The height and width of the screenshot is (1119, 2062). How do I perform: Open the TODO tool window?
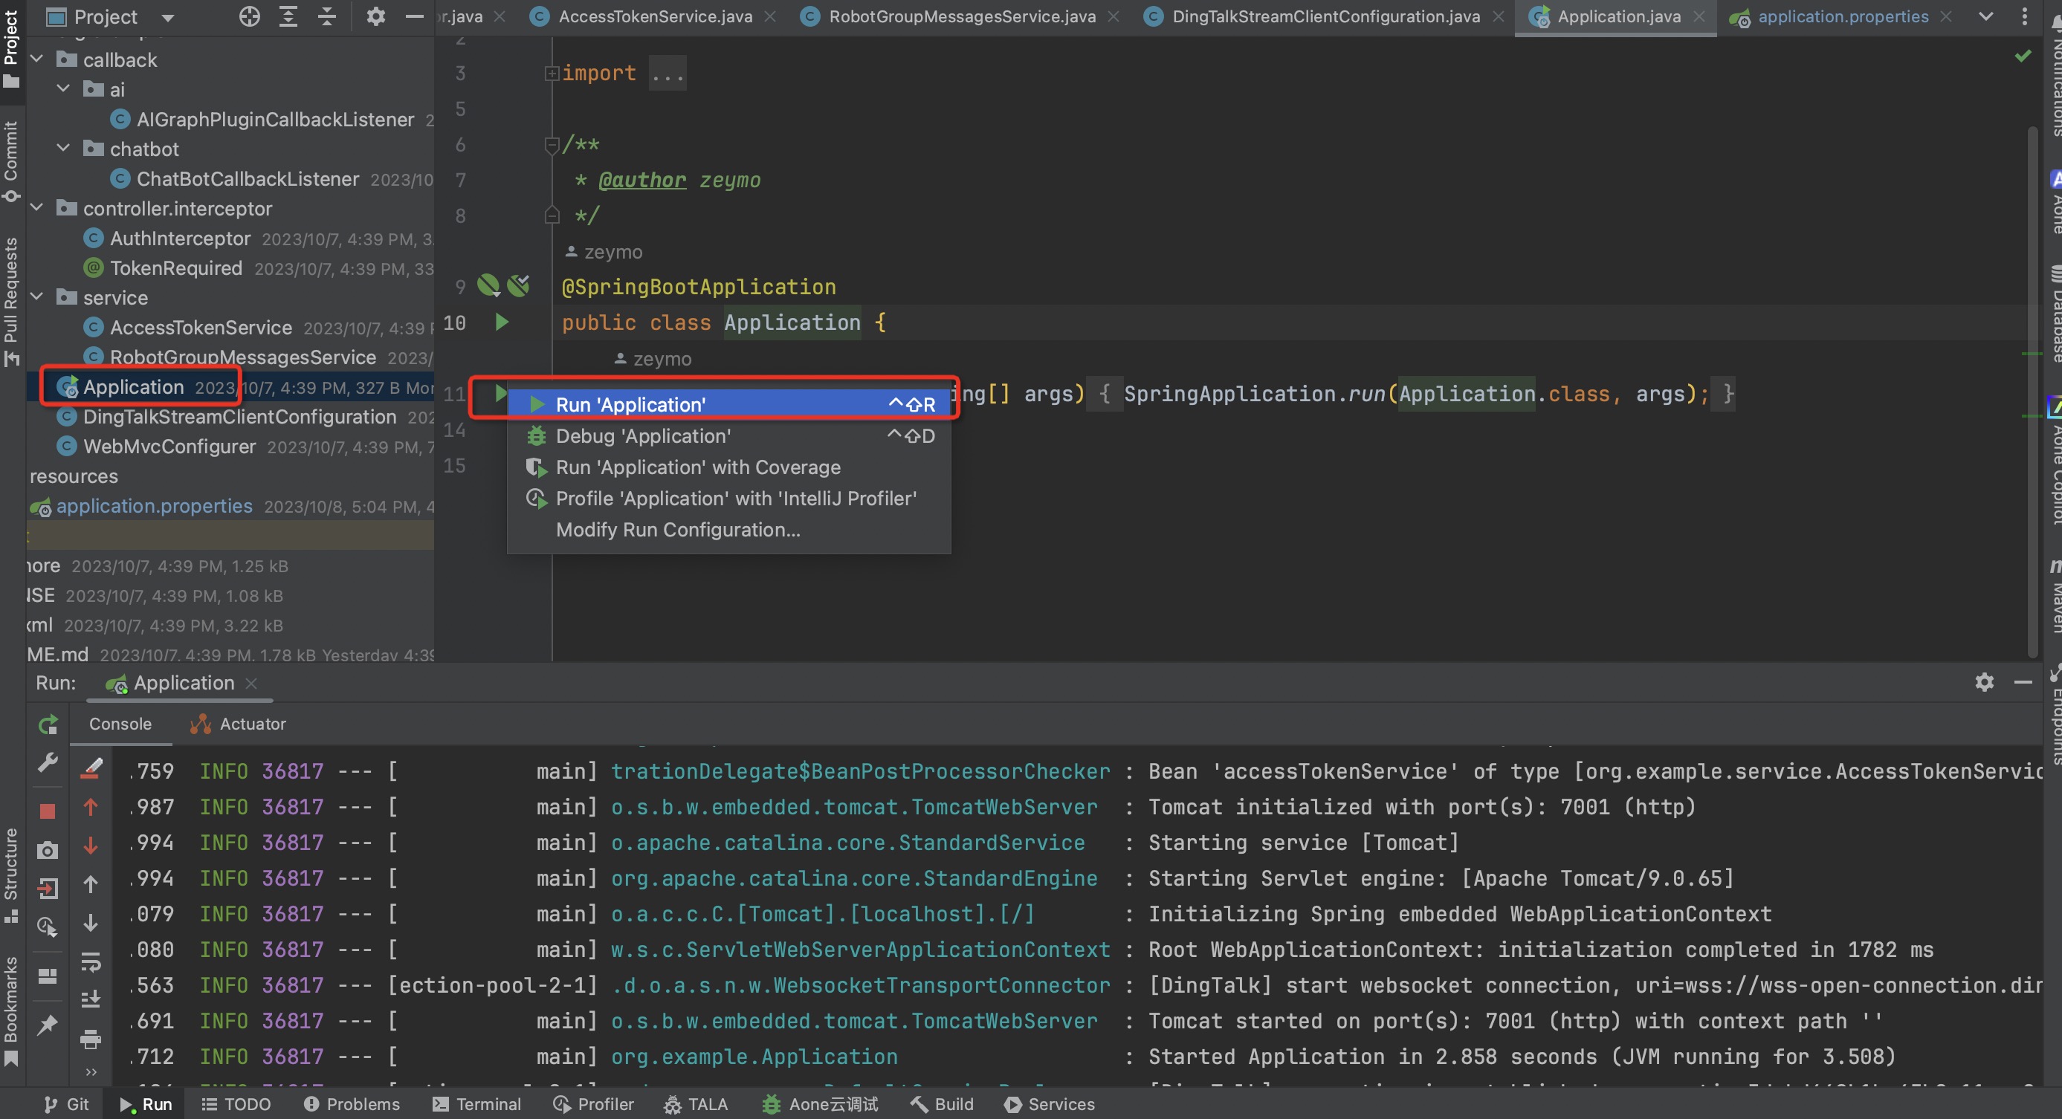236,1104
